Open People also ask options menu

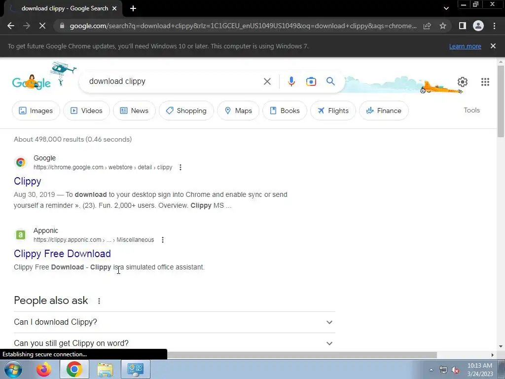click(x=99, y=301)
